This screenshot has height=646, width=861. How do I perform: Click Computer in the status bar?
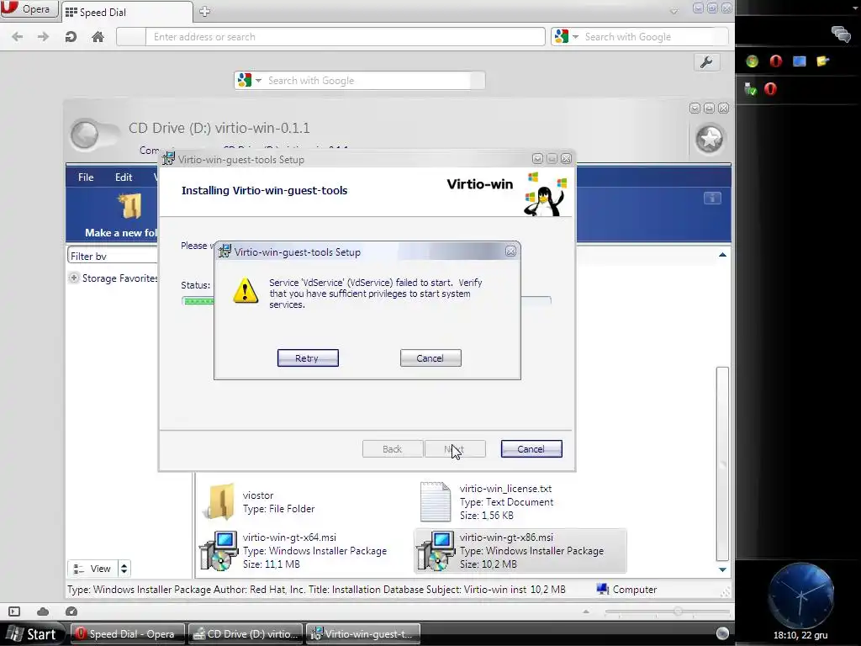point(626,590)
